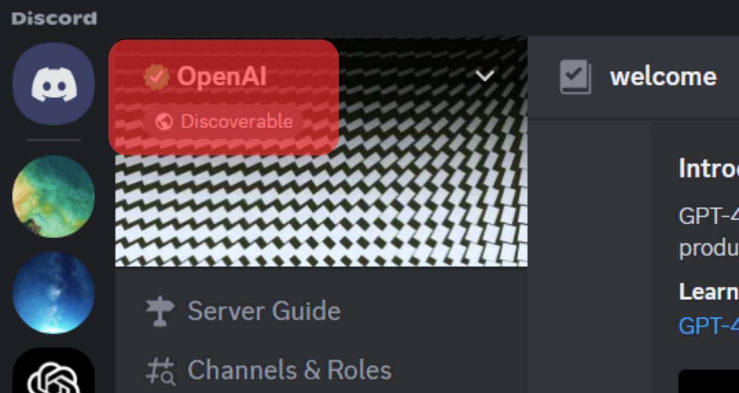Click the OpenAI server name
The height and width of the screenshot is (393, 739).
[222, 76]
